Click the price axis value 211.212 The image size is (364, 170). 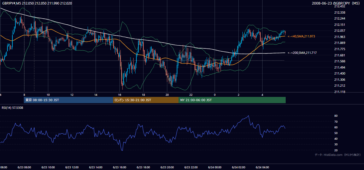click(339, 86)
